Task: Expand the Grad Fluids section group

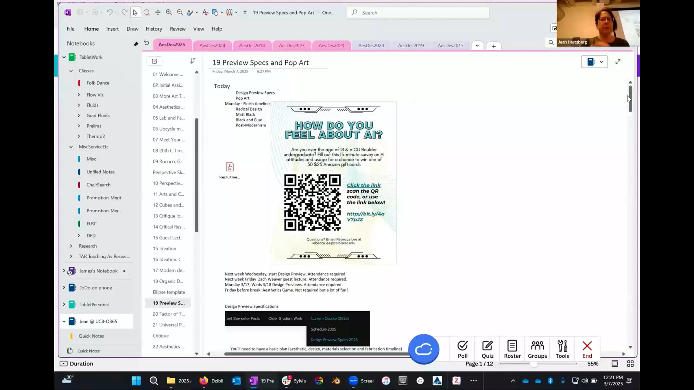Action: (79, 116)
